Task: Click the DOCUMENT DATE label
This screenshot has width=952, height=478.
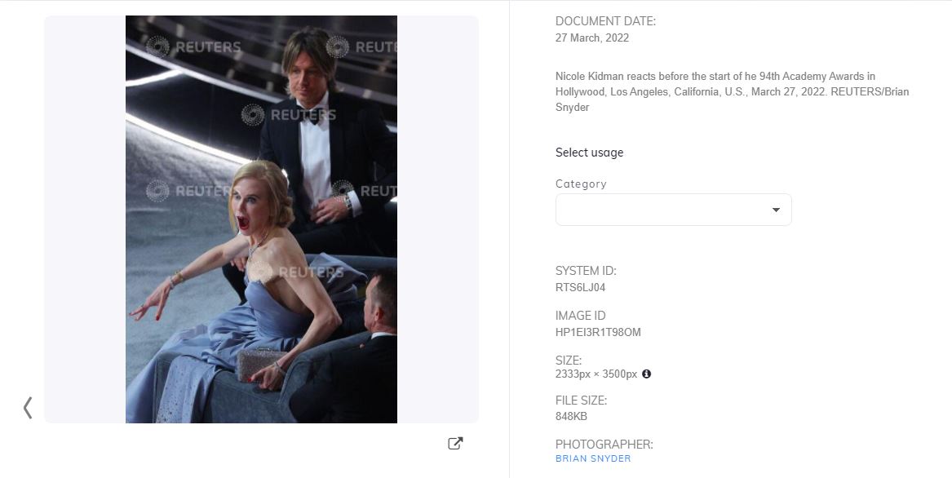Action: [605, 21]
